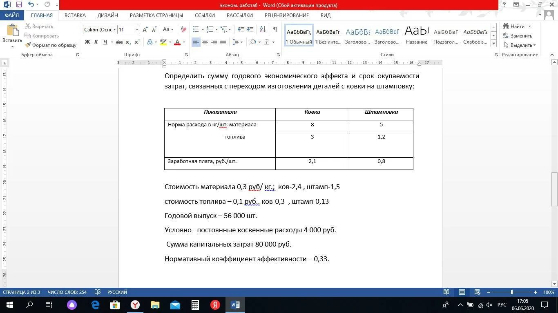The width and height of the screenshot is (558, 313).
Task: Open the ФАЙЛ tab
Action: click(x=12, y=15)
